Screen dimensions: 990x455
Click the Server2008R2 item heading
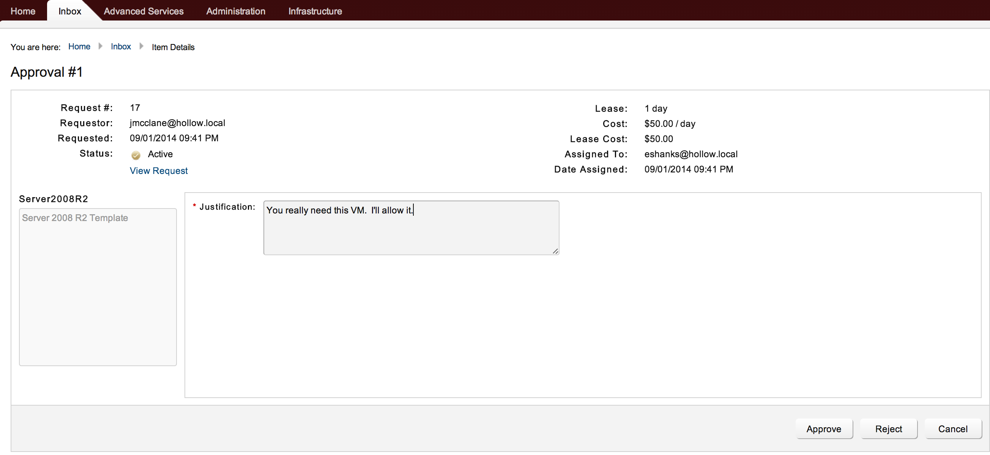tap(54, 199)
